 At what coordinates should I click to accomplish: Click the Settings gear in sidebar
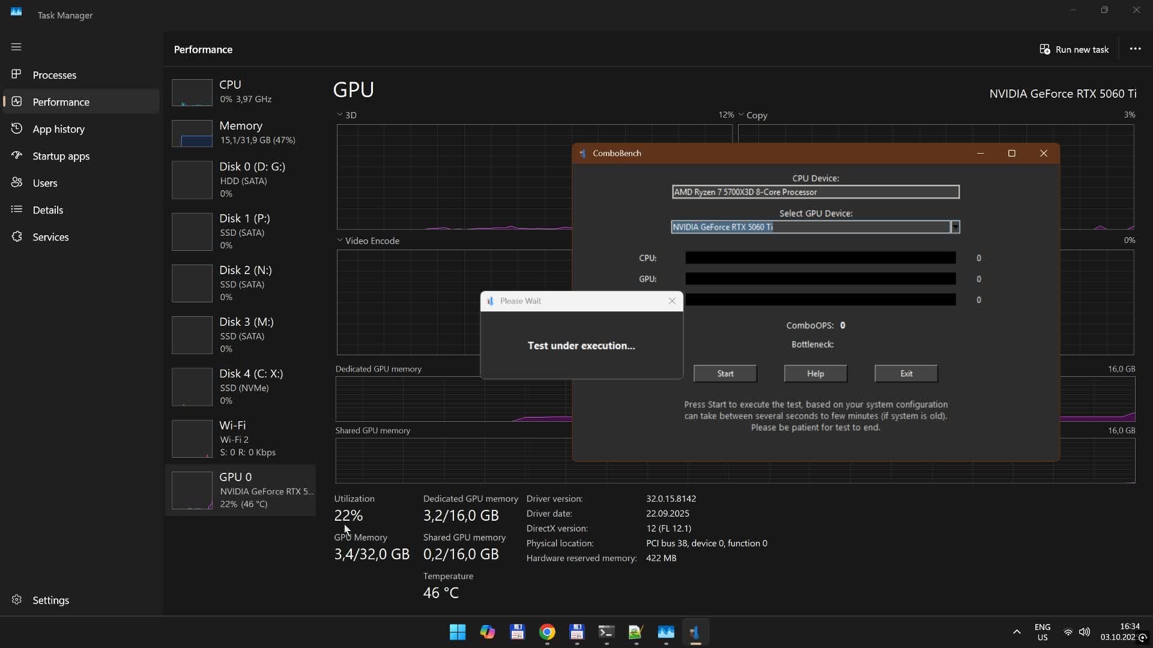click(17, 600)
